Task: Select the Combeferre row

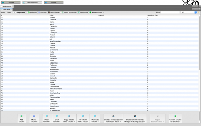Action: tap(99, 50)
